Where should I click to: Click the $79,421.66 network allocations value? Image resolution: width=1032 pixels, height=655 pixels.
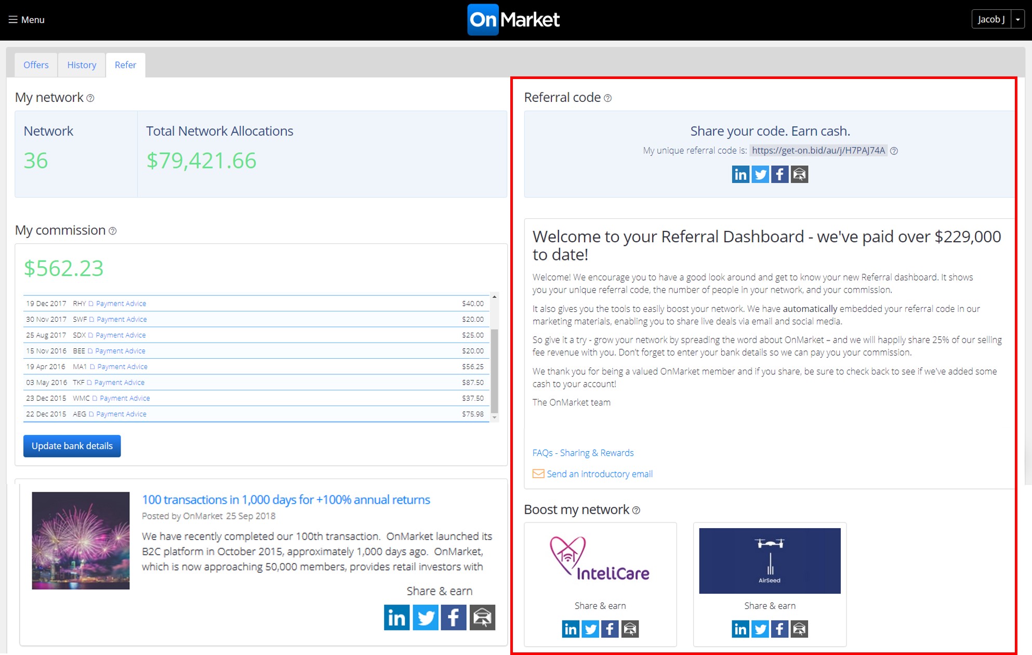coord(202,161)
